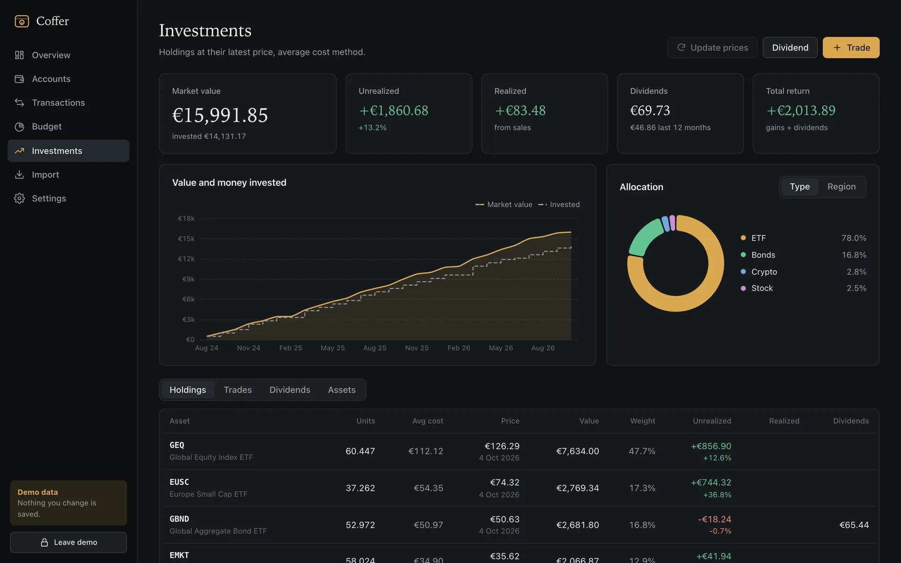Image resolution: width=901 pixels, height=563 pixels.
Task: Click the Leave demo button label
Action: [76, 542]
